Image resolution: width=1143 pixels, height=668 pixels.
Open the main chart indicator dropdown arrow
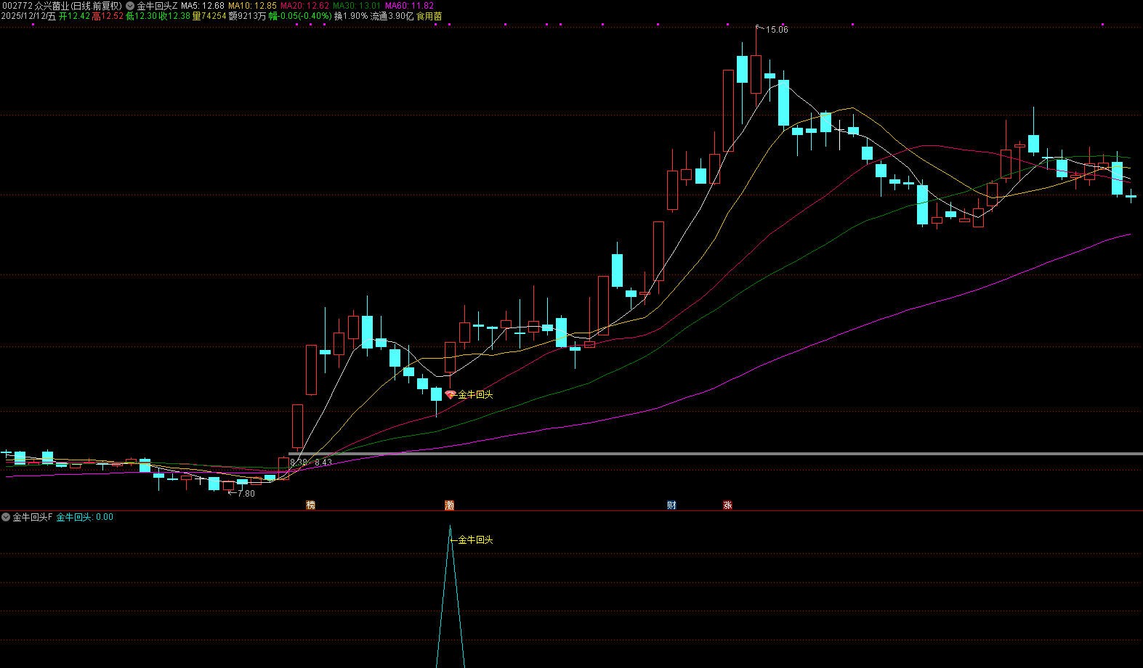point(130,6)
